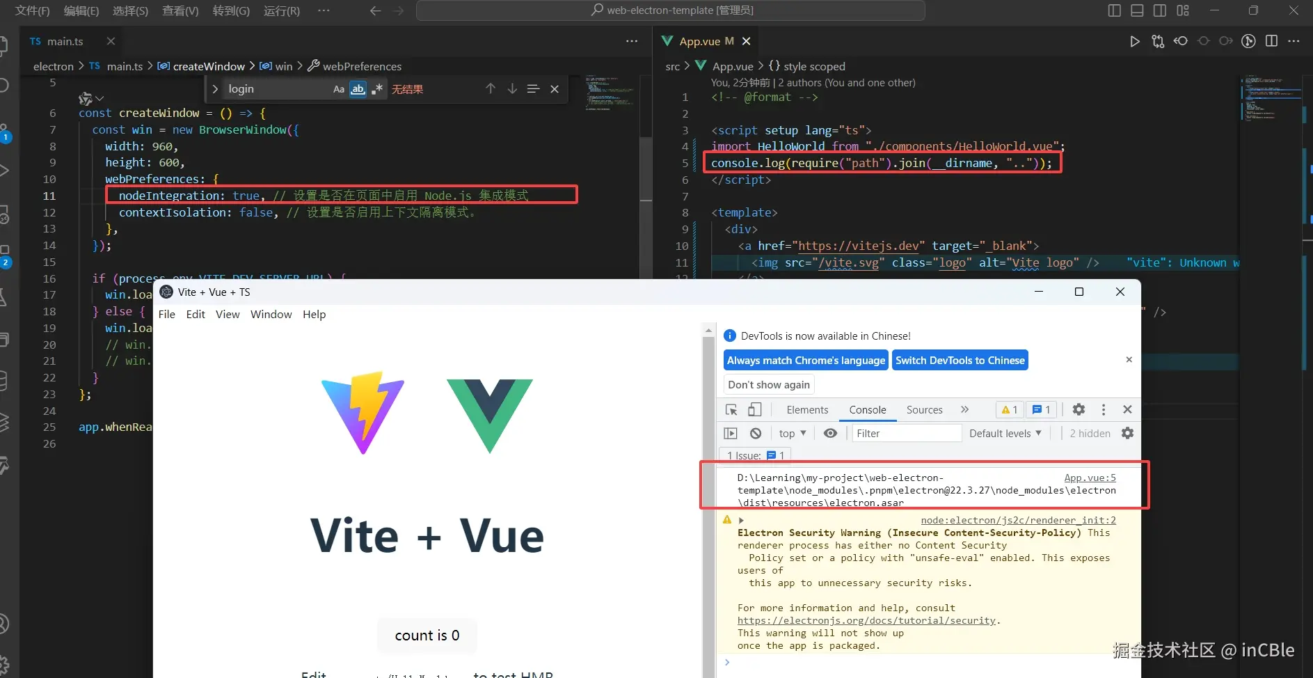Toggle the bottom panel layout icon

click(x=1137, y=10)
